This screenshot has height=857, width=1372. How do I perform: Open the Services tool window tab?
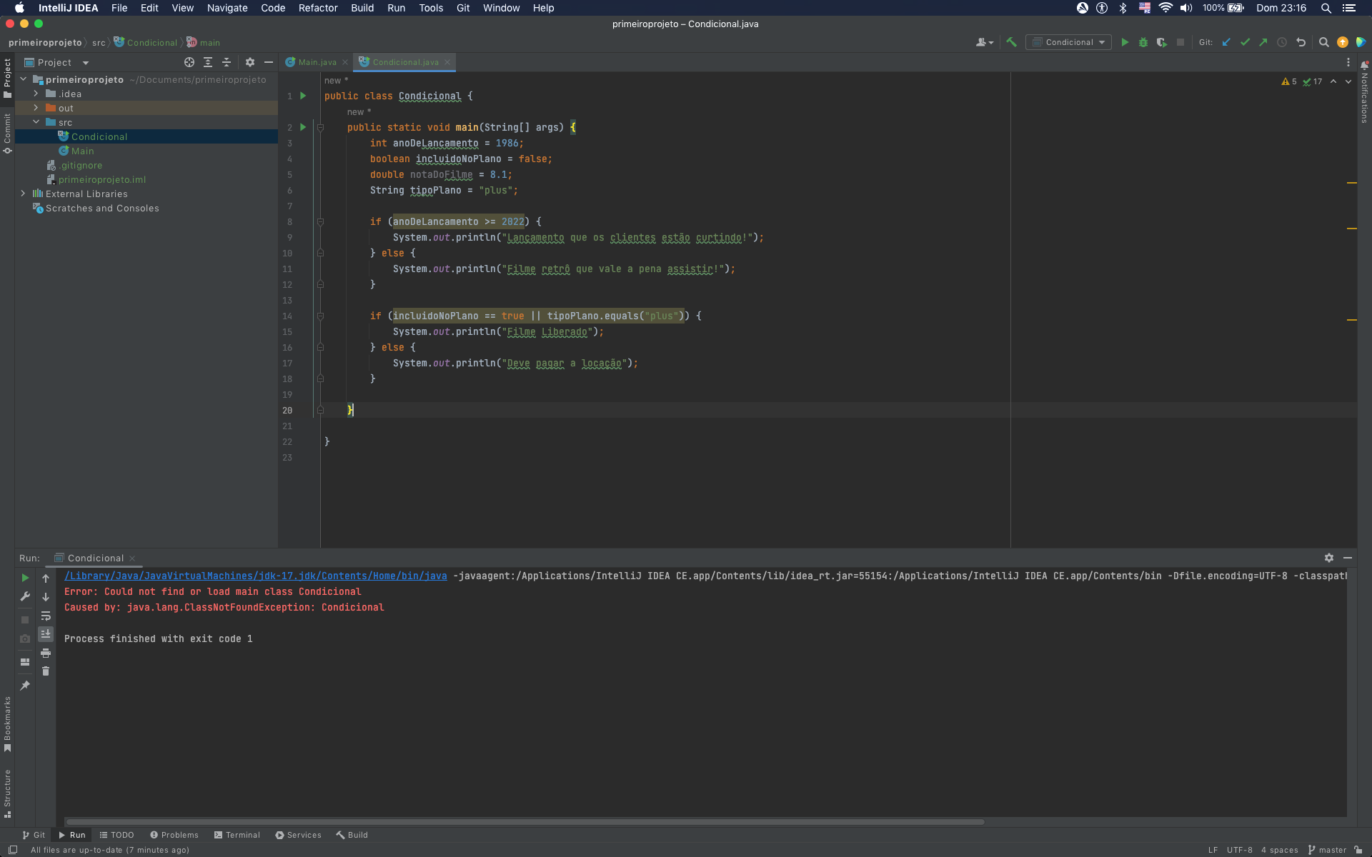coord(299,835)
